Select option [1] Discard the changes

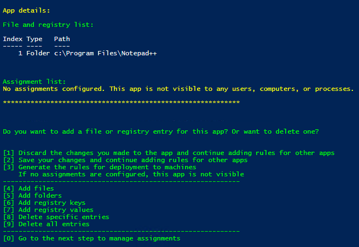coord(169,153)
